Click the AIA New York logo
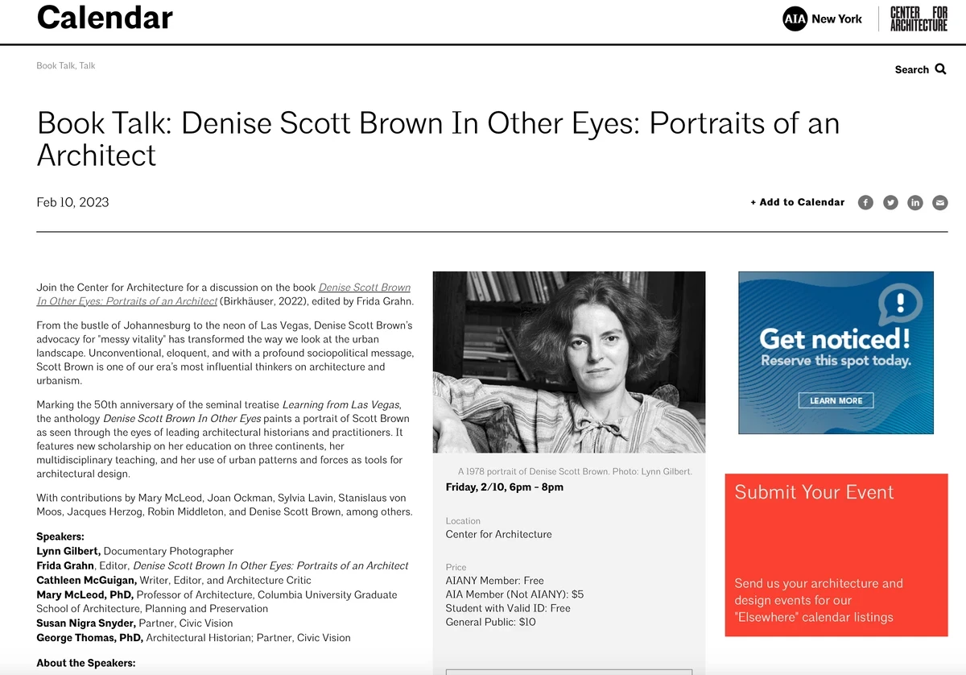Image resolution: width=966 pixels, height=675 pixels. 822,19
